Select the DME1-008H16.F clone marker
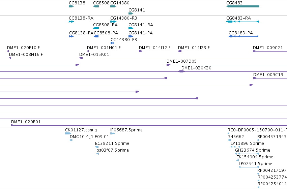 [10, 58]
